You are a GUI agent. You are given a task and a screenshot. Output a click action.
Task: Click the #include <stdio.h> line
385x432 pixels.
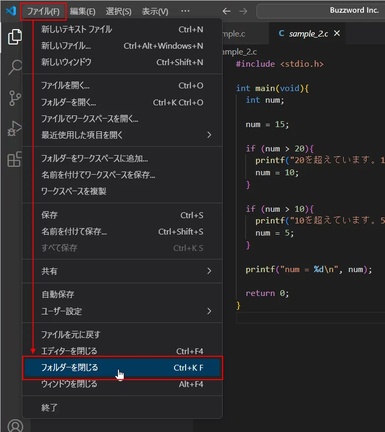280,64
